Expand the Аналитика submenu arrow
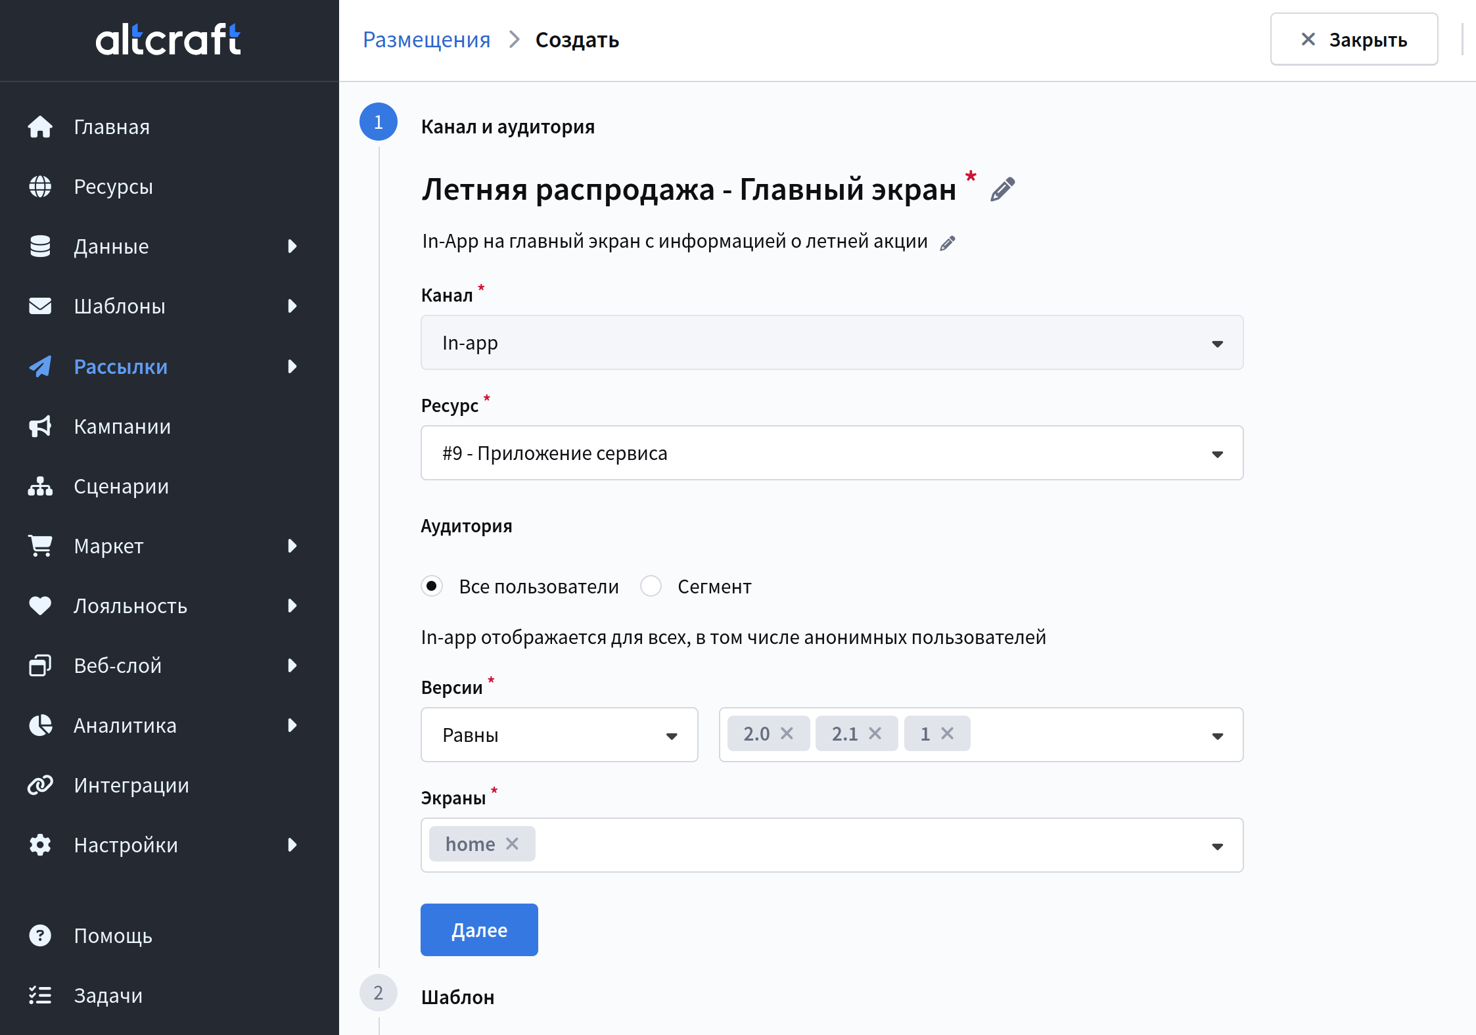The width and height of the screenshot is (1476, 1035). (x=292, y=725)
